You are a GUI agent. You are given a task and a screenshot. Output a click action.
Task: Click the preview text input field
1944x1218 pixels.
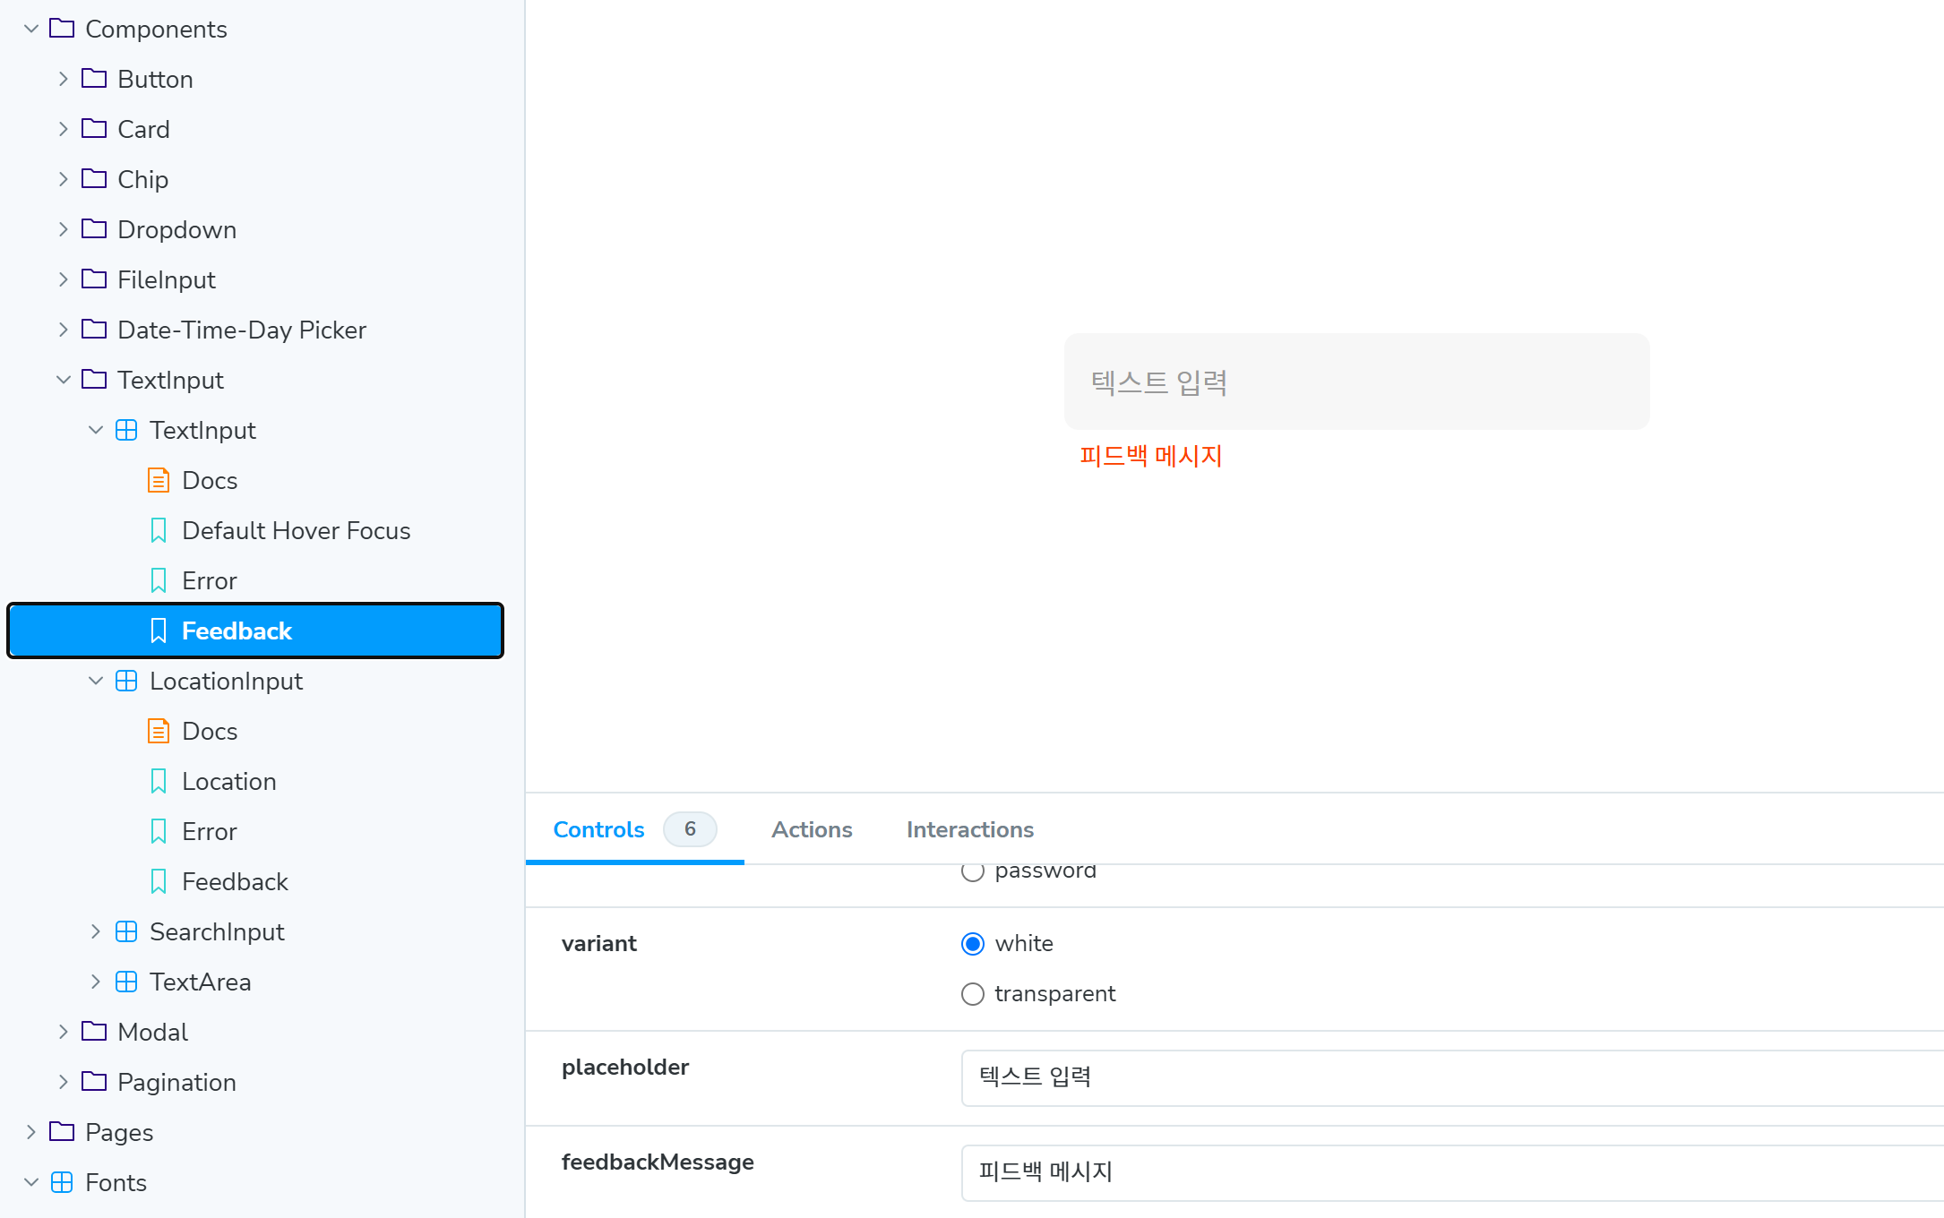[1356, 382]
